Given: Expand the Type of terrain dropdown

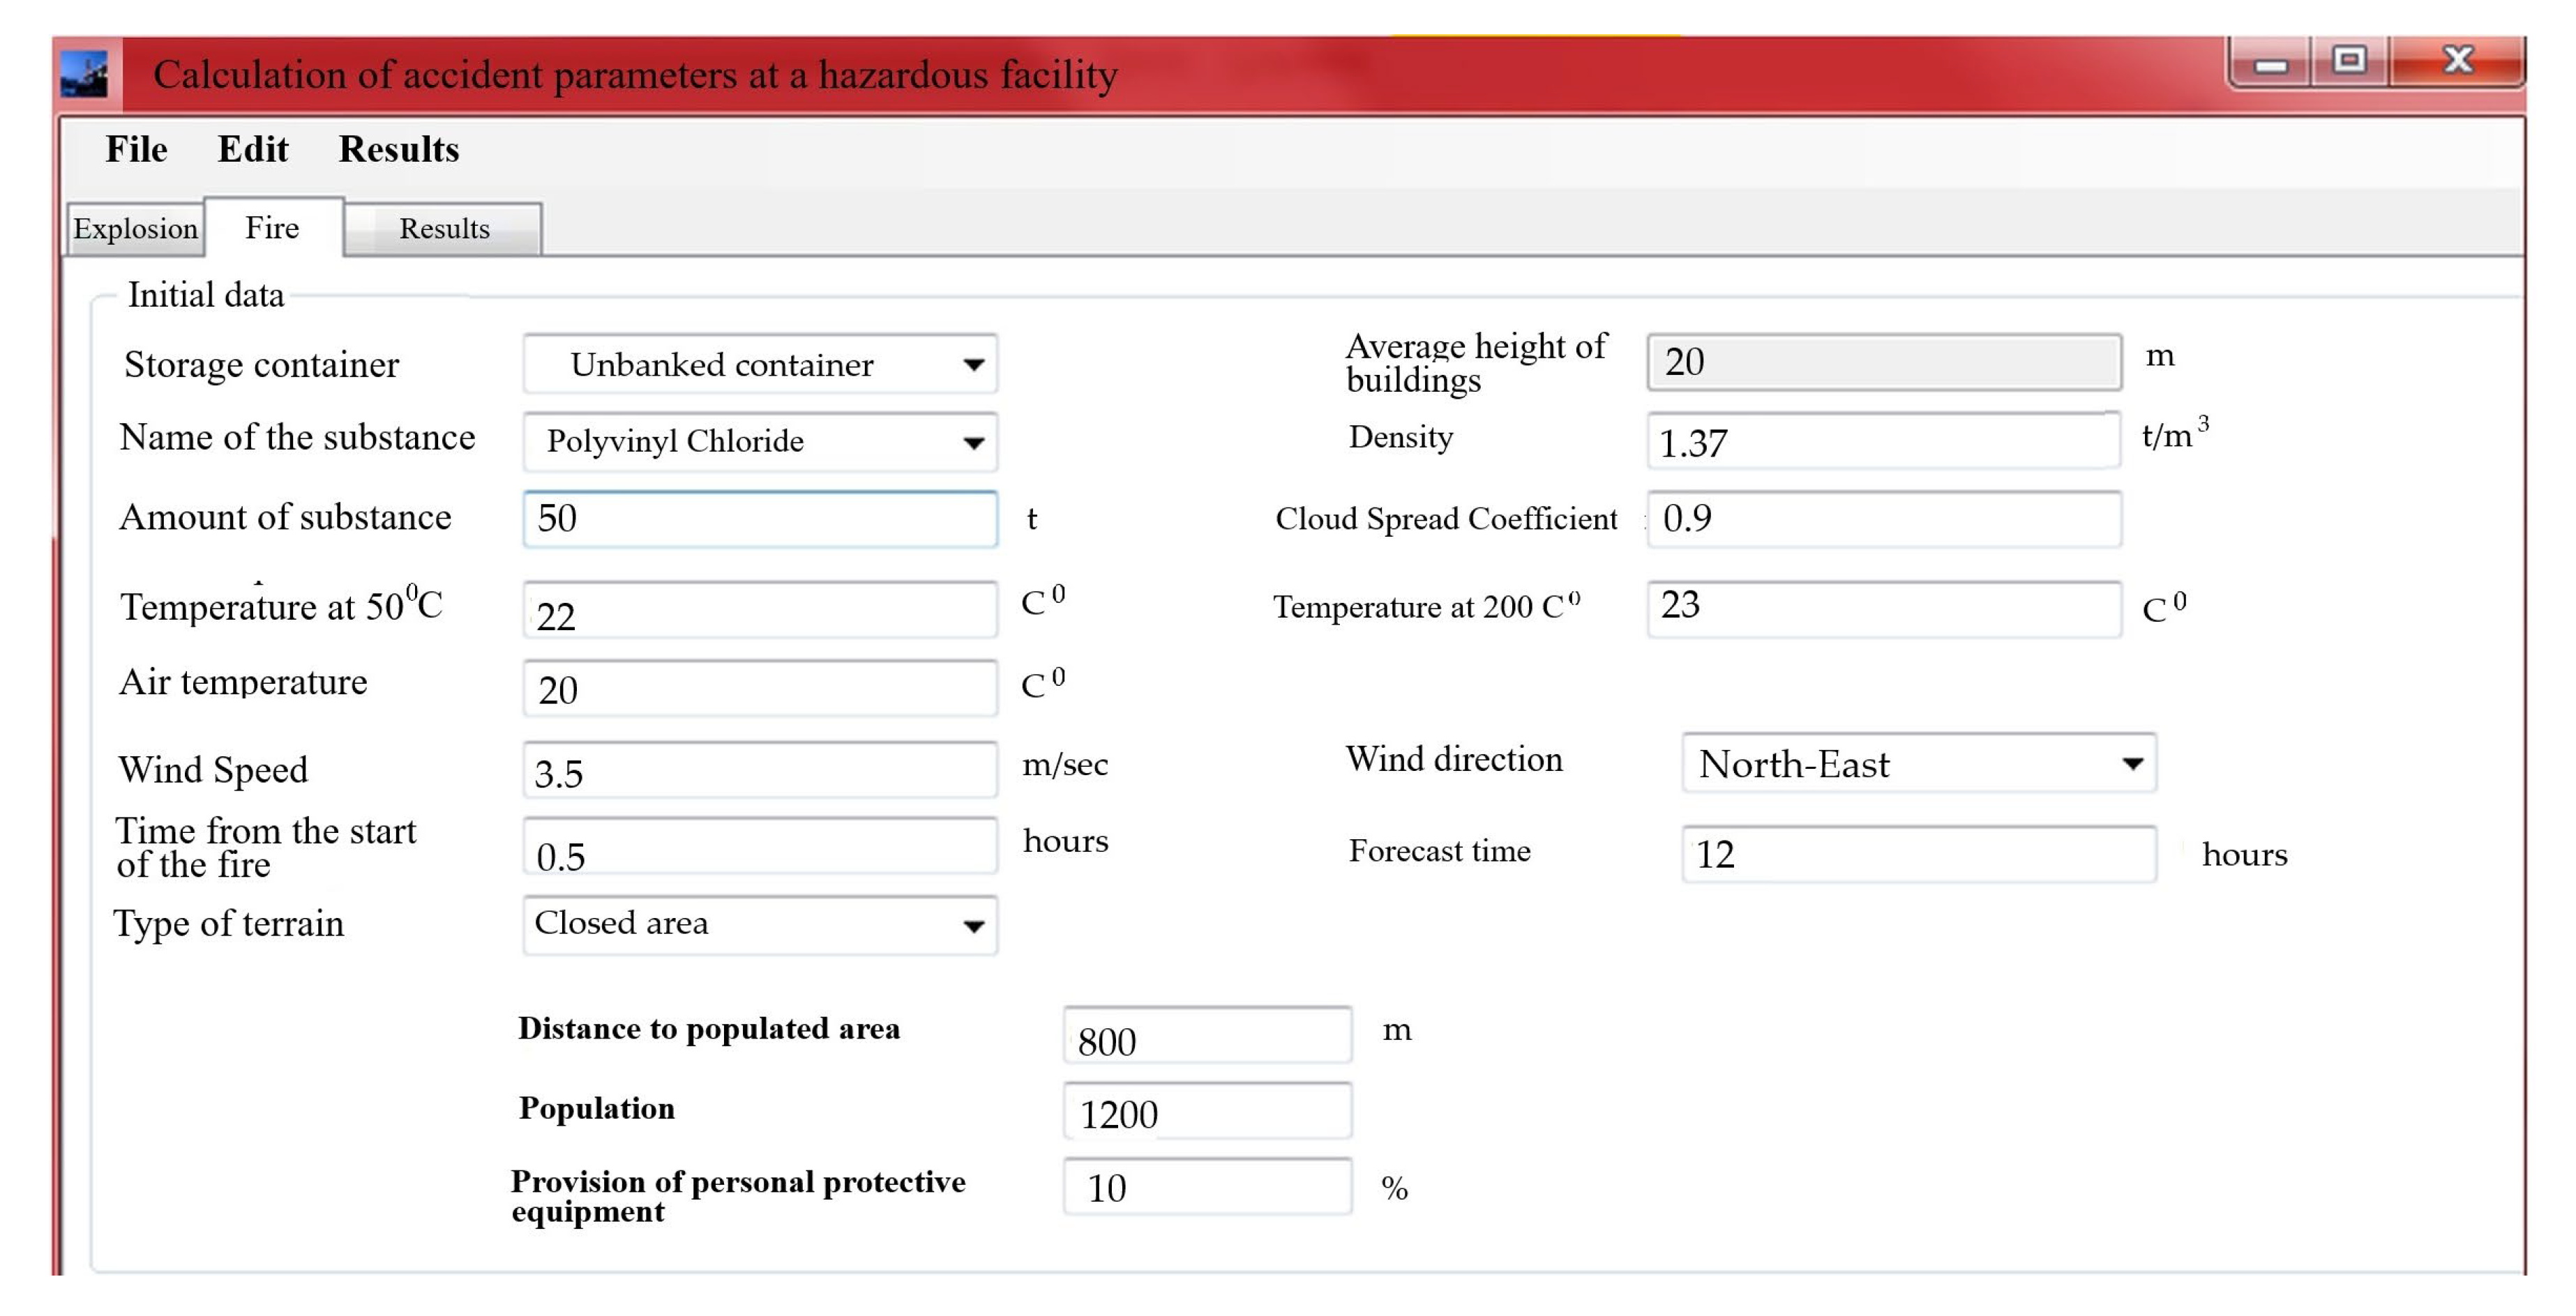Looking at the screenshot, I should tap(973, 926).
